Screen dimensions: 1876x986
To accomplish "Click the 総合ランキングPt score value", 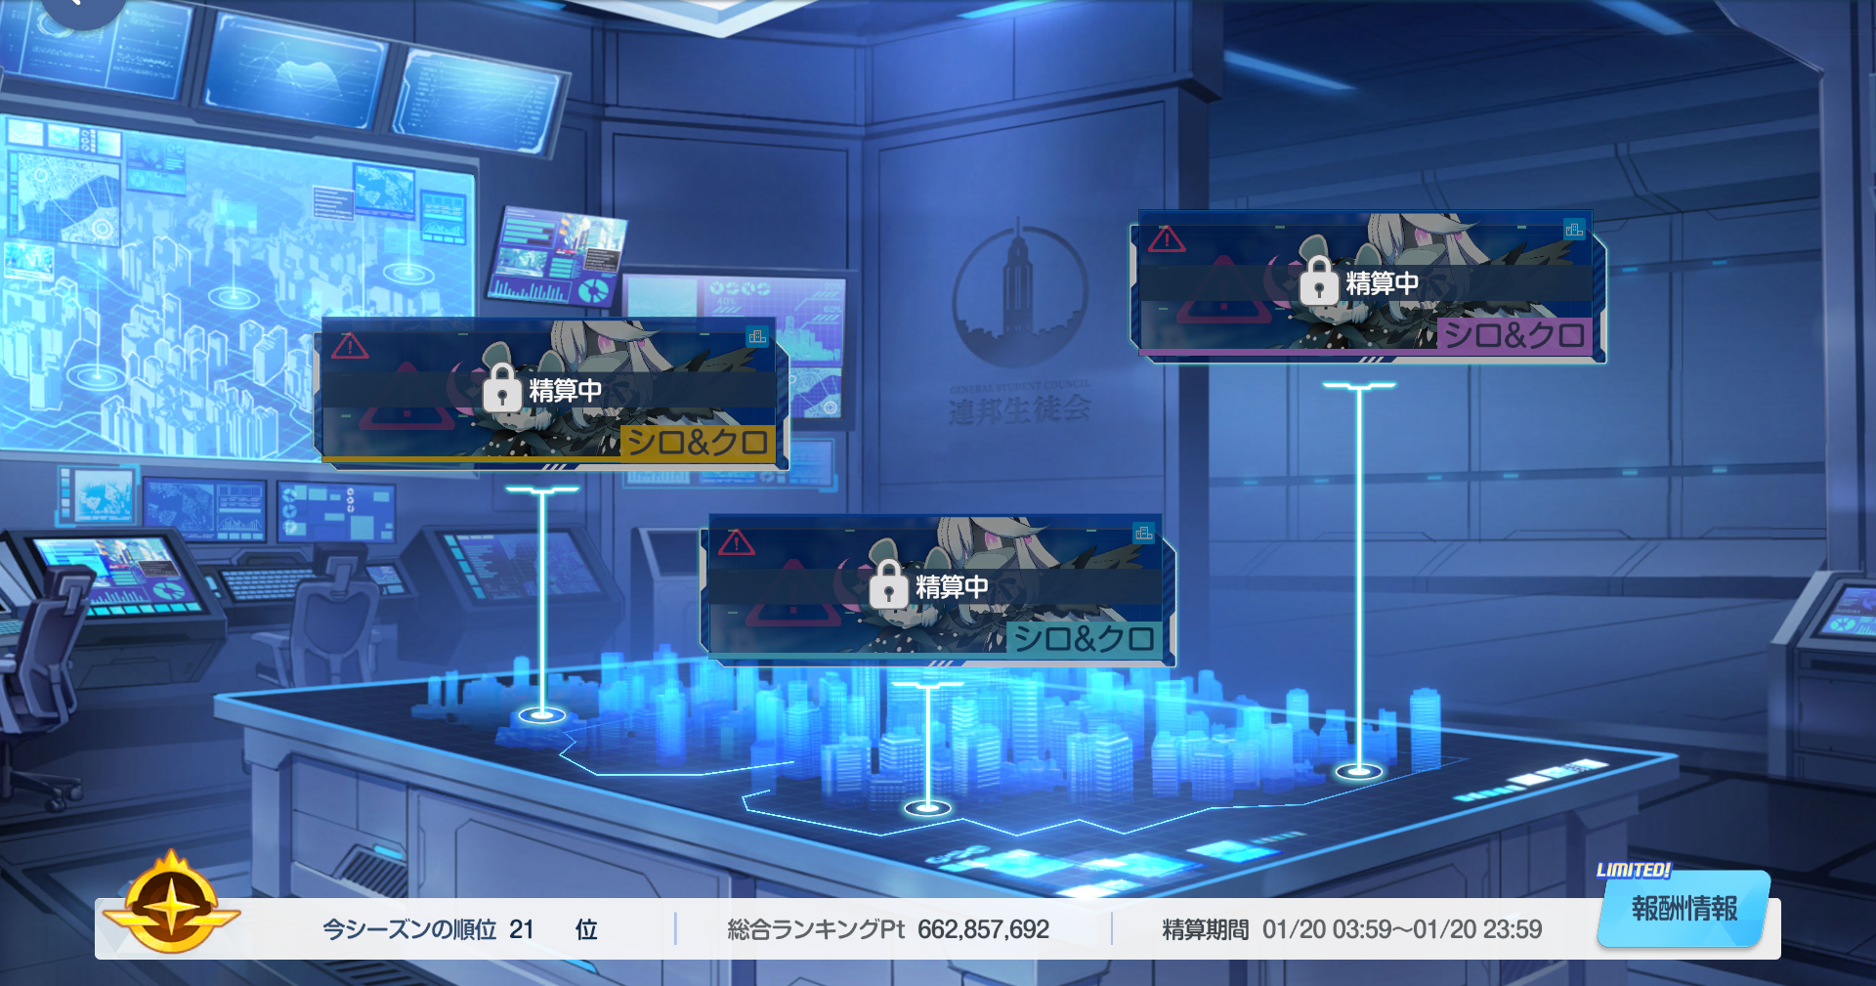I will pos(982,929).
